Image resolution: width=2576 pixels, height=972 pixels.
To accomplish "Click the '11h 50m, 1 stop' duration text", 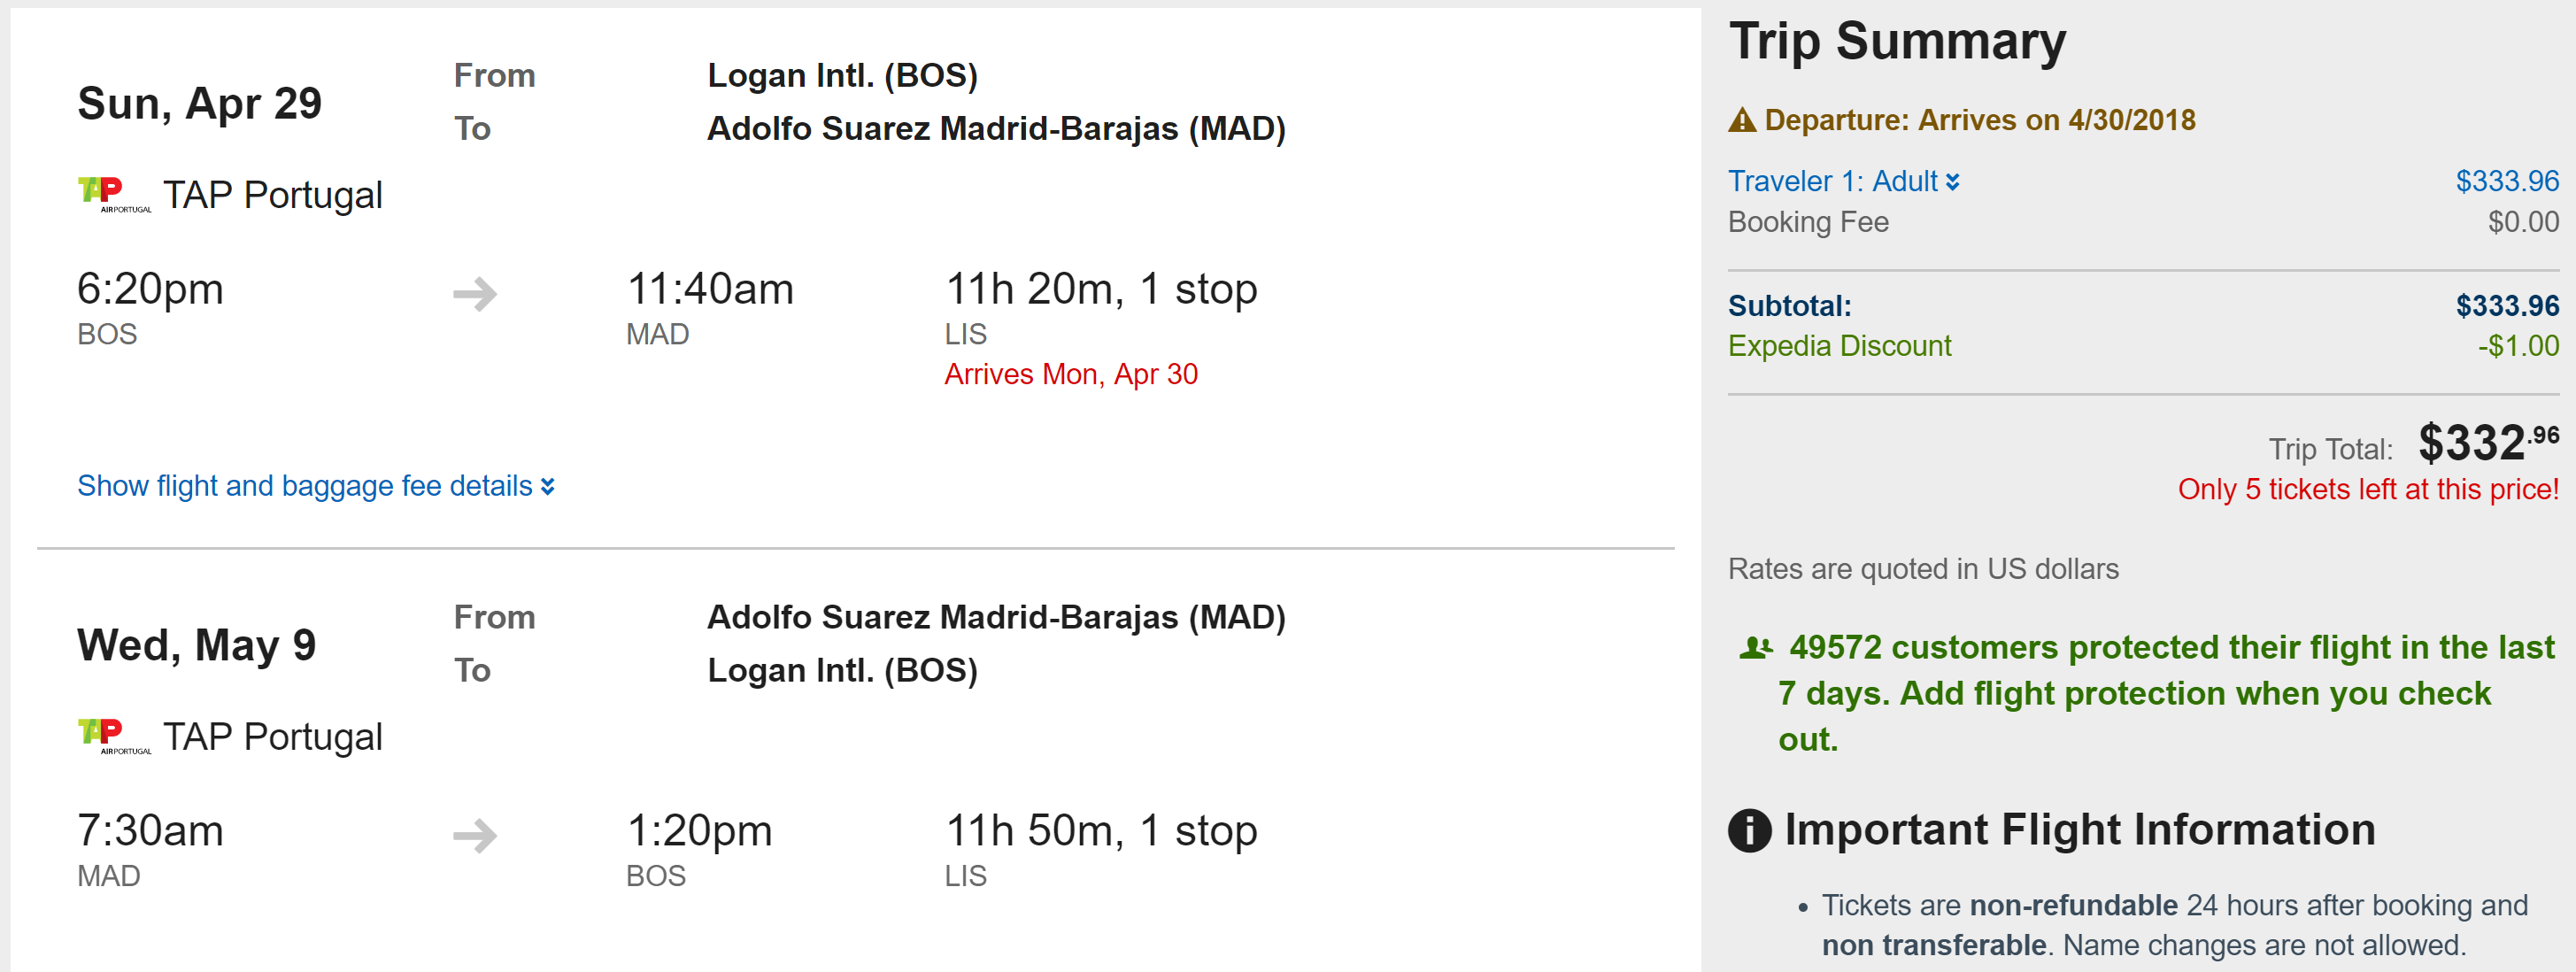I will point(1101,831).
